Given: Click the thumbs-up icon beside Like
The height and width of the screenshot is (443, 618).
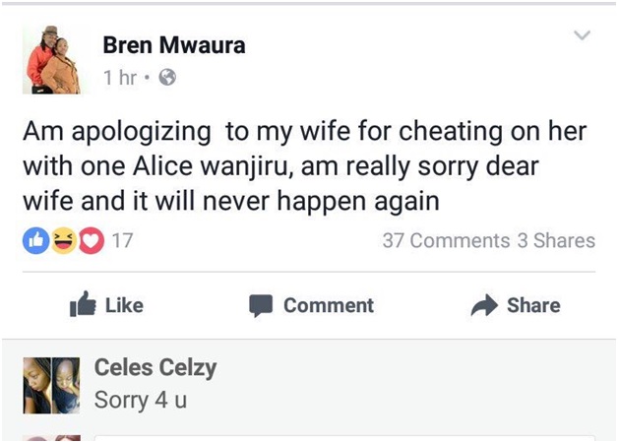Looking at the screenshot, I should click(81, 305).
